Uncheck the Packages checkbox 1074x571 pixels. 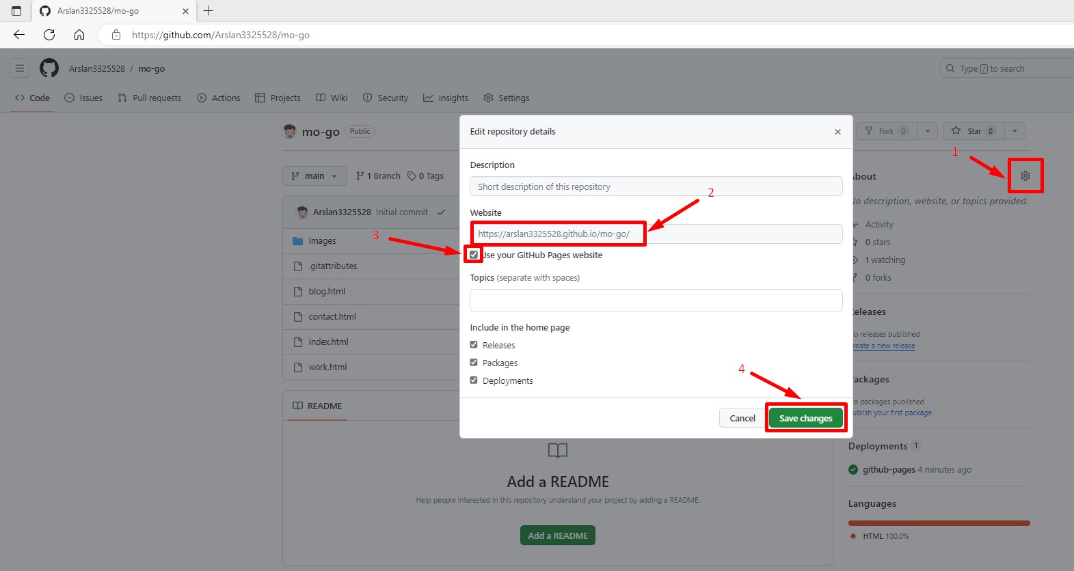[474, 363]
